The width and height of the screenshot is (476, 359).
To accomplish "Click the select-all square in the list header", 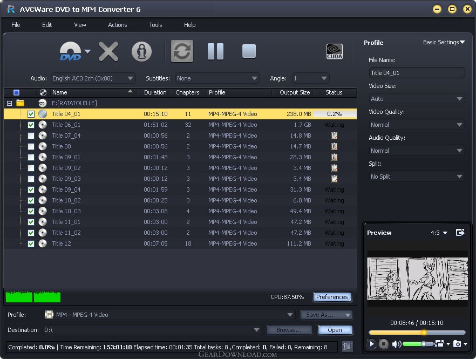I will [16, 92].
